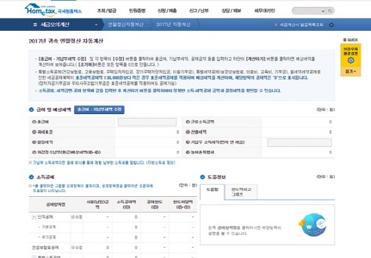Expand the chevron circle beside 세금계산서 발급목록조회
This screenshot has height=258, width=371.
coord(331,25)
